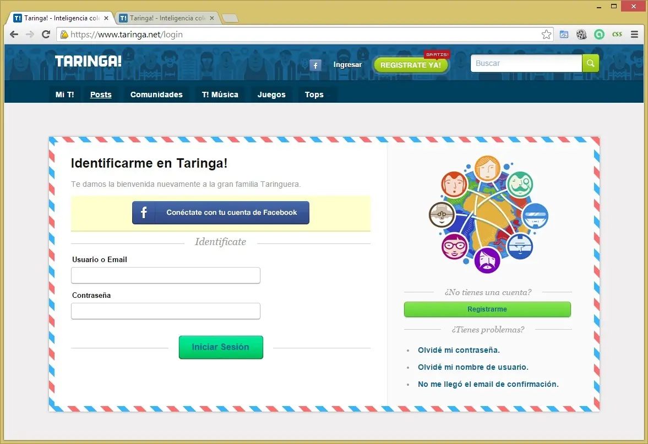Viewport: 648px width, 444px height.
Task: Click the browser back arrow
Action: 14,34
